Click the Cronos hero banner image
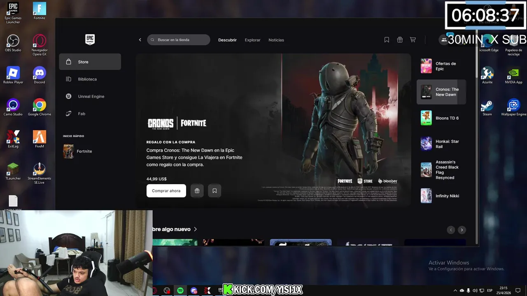This screenshot has height=296, width=527. [x=273, y=130]
